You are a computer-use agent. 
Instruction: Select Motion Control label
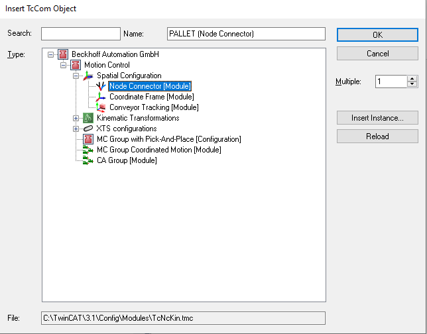pyautogui.click(x=107, y=65)
